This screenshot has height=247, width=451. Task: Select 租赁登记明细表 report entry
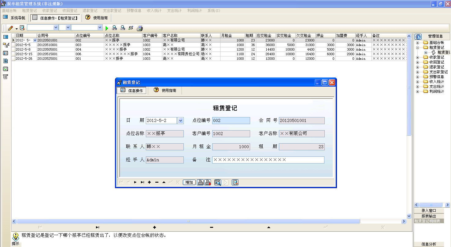tap(429, 221)
